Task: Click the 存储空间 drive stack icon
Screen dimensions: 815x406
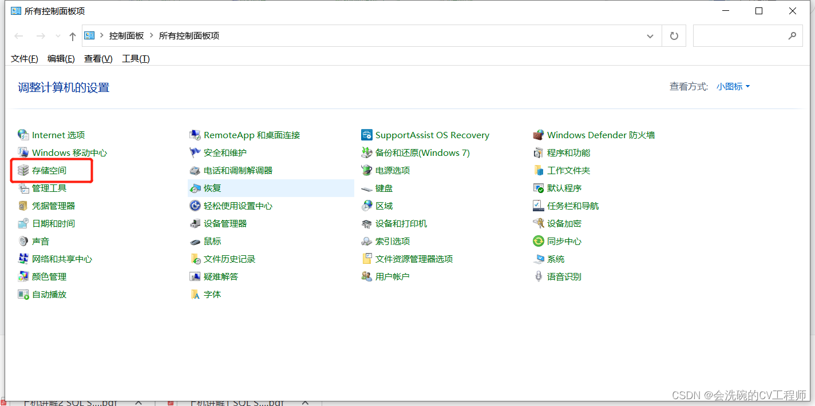Action: 23,170
